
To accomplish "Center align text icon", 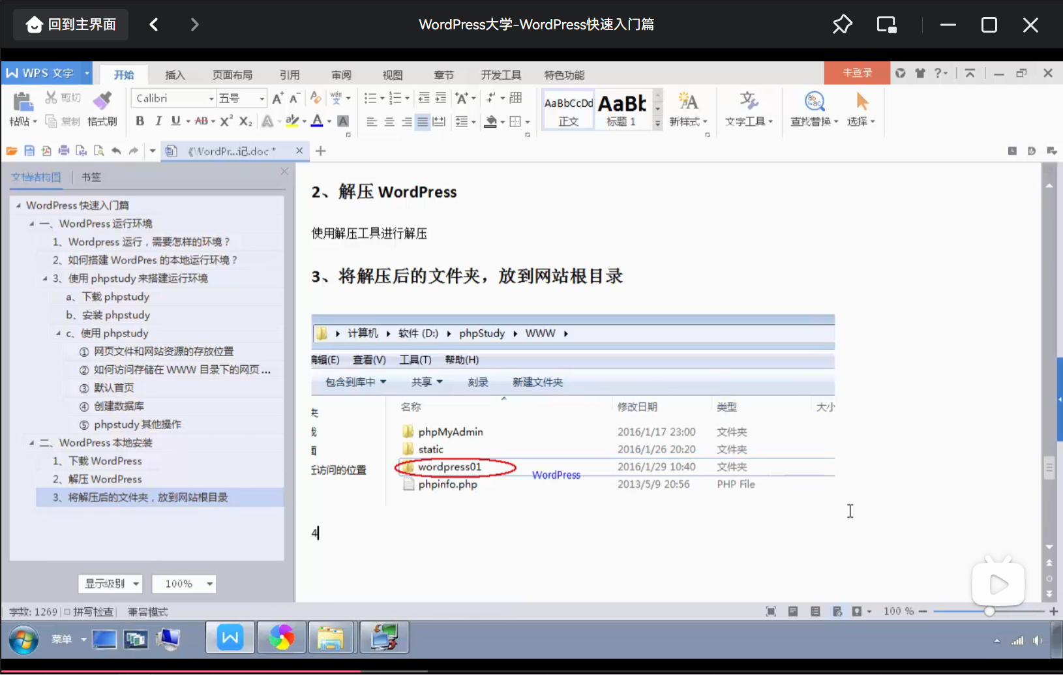I will tap(389, 121).
